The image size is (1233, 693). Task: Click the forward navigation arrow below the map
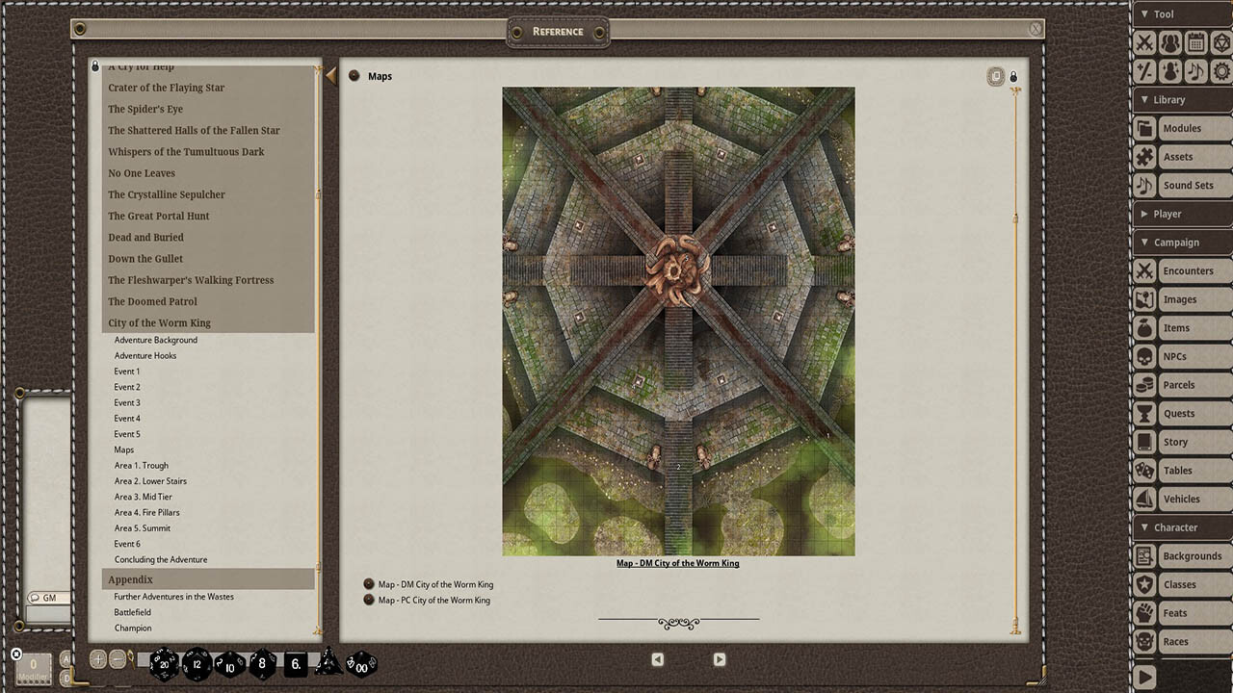click(x=719, y=658)
